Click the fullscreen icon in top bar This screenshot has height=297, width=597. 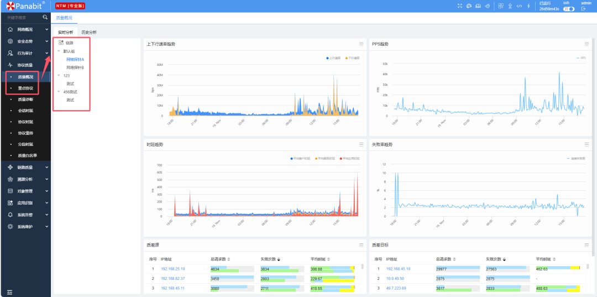459,6
